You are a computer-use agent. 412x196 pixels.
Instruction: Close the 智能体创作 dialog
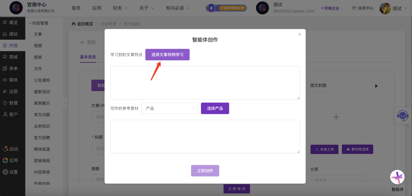tap(299, 34)
